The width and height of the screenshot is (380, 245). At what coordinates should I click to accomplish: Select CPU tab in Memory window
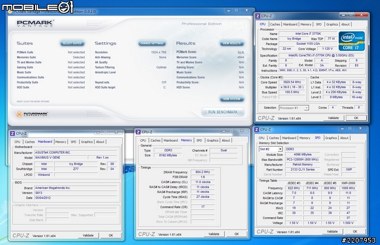[x=143, y=140]
